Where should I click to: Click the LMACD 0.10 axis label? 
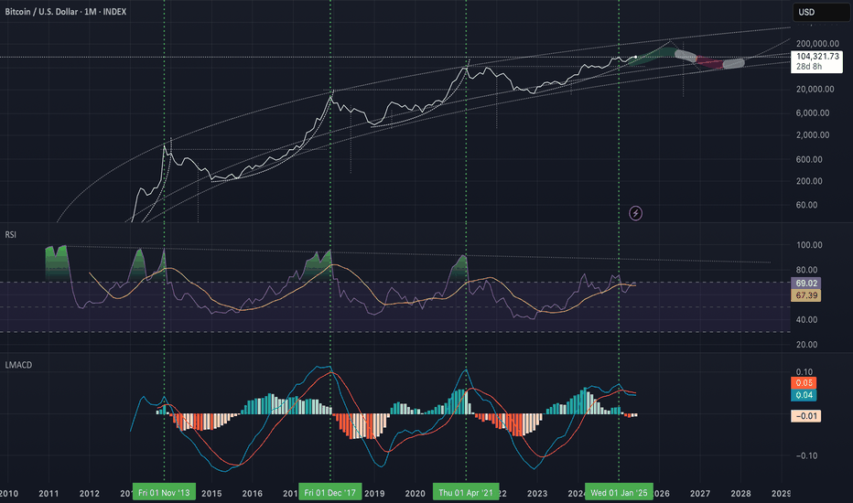point(804,372)
